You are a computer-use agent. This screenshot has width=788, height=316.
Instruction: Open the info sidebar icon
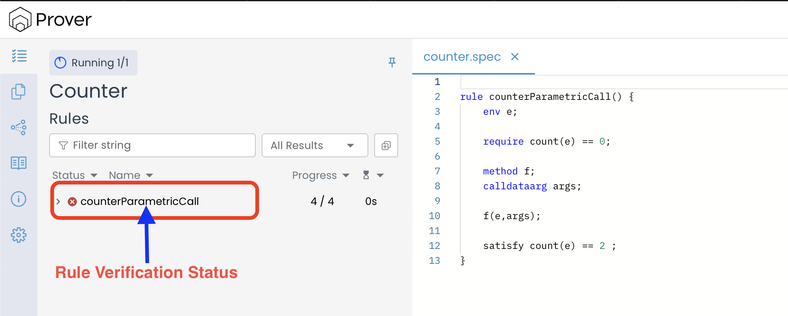[19, 199]
